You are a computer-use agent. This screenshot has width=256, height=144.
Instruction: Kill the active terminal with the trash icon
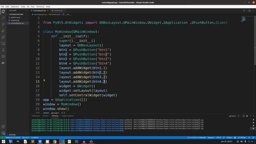tap(247, 116)
